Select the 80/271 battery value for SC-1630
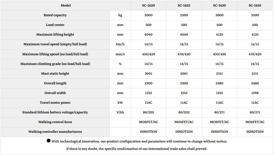 pos(219,112)
